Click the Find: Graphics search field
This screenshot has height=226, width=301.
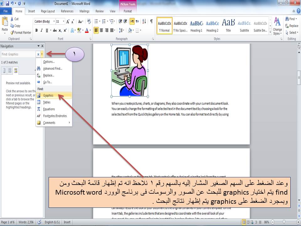18,54
